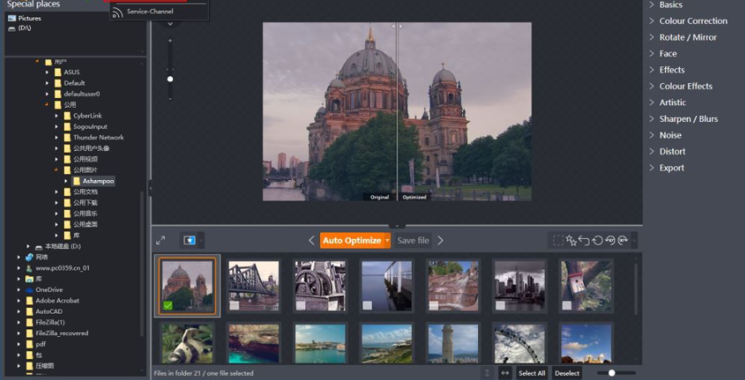The height and width of the screenshot is (380, 745).
Task: Open the Auto Optimize dropdown arrow
Action: click(x=387, y=241)
